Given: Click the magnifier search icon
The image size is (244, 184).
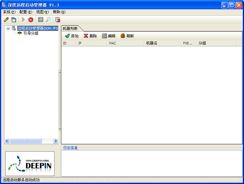Looking at the screenshot, I should click(x=48, y=20).
